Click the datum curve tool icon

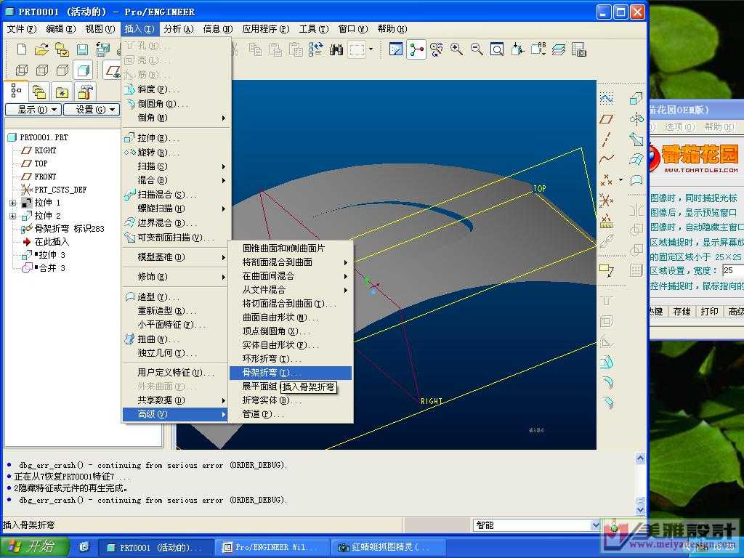(x=607, y=159)
